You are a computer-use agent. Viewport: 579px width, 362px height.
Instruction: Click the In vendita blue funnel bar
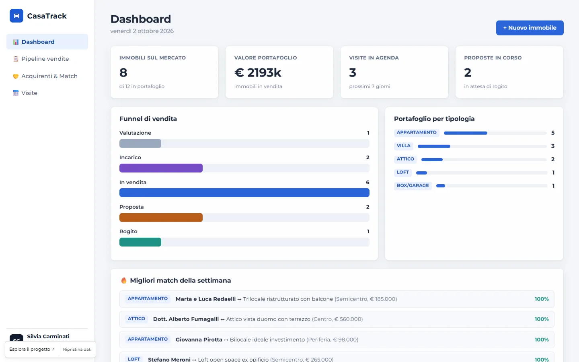244,193
